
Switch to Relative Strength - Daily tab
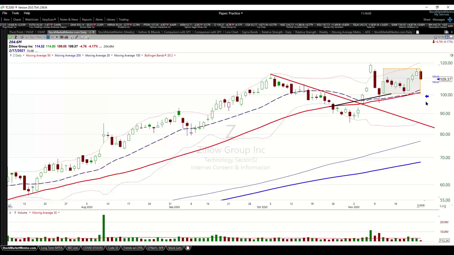[x=276, y=32]
